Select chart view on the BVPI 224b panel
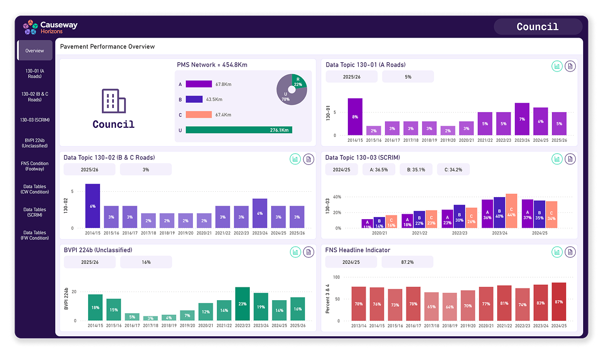The image size is (603, 354). pos(295,251)
